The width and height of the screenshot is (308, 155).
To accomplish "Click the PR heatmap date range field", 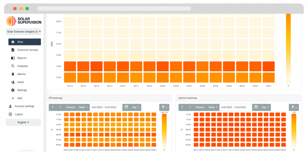I will 106,107.
